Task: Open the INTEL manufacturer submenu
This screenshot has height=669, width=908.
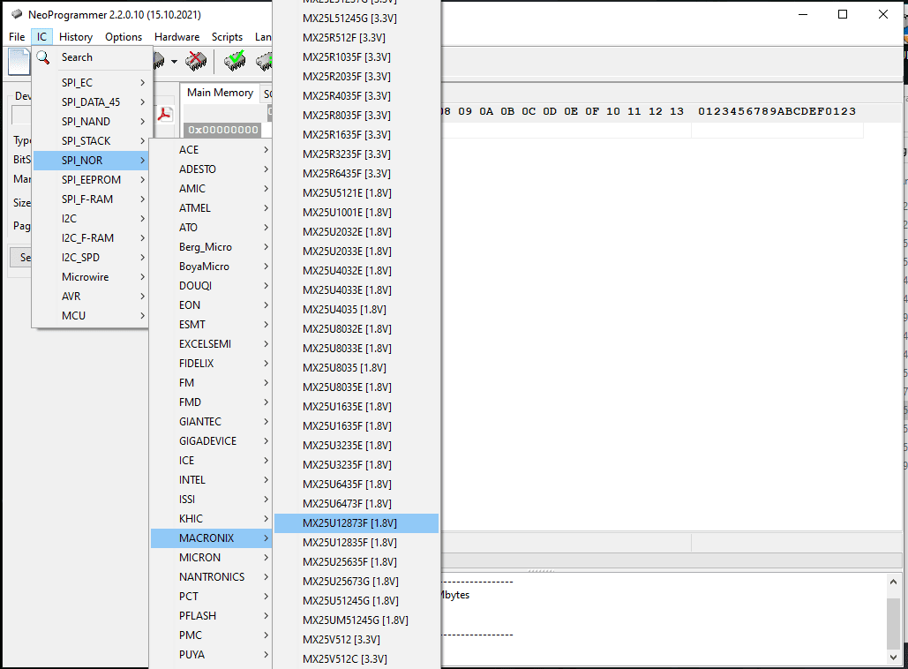Action: tap(212, 479)
